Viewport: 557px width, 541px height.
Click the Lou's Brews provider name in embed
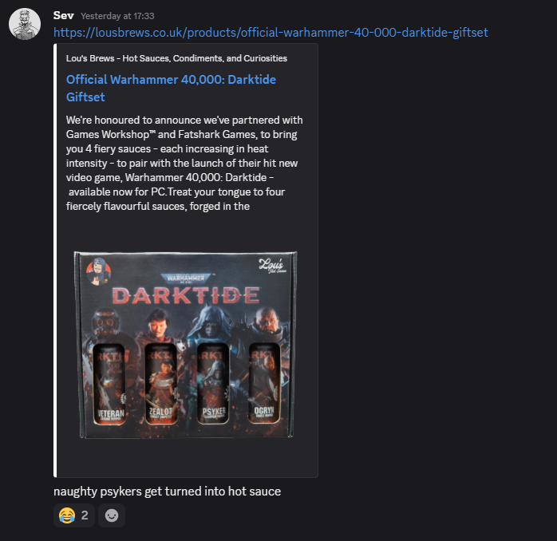176,58
